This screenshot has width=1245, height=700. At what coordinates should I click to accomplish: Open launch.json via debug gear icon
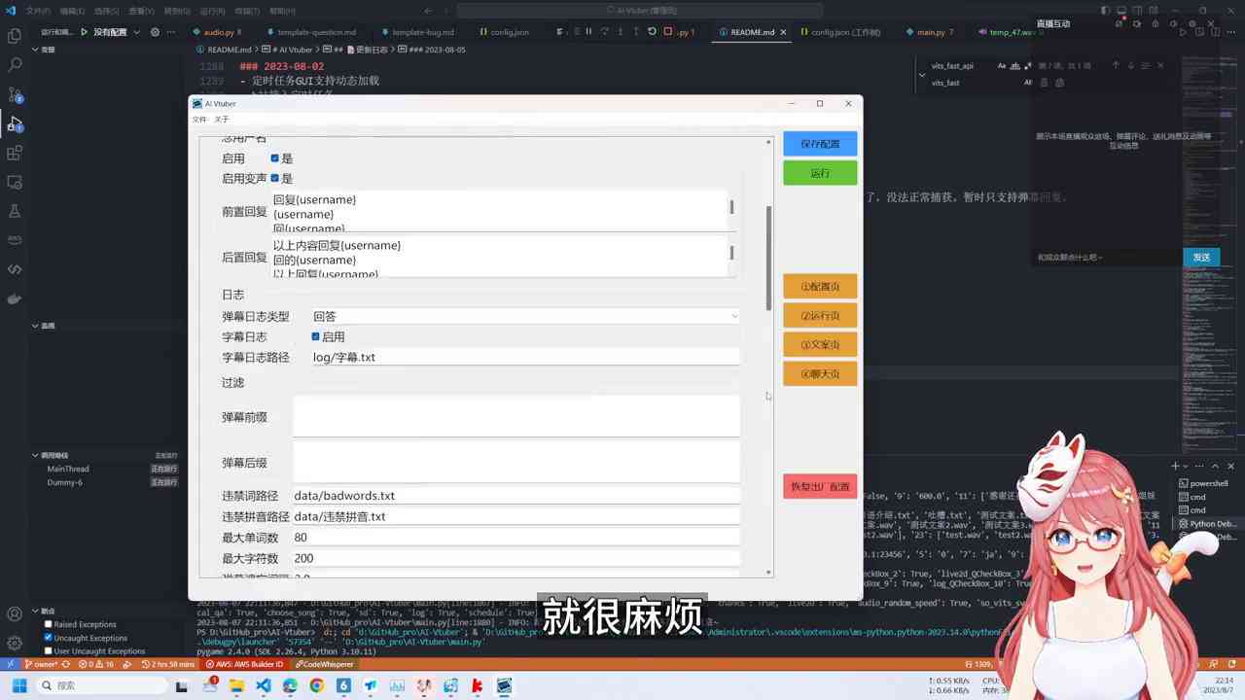tap(154, 32)
